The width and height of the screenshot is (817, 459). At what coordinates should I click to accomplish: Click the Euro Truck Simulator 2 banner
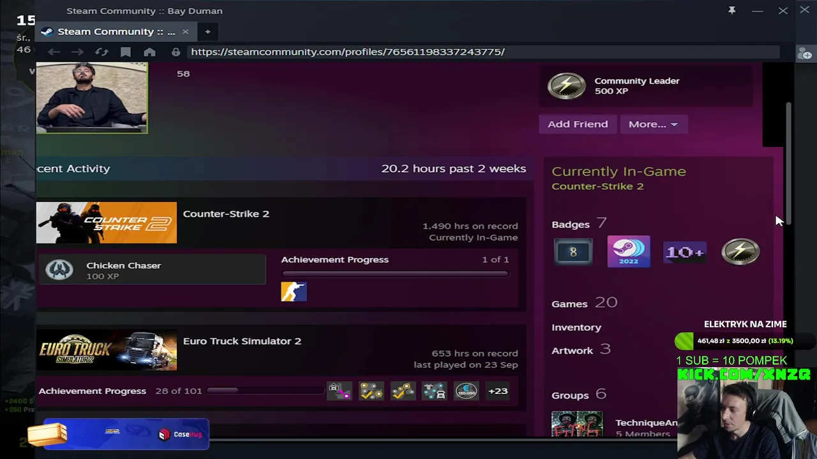tap(107, 350)
